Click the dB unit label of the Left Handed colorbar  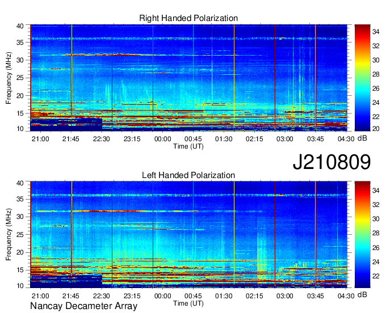point(362,294)
